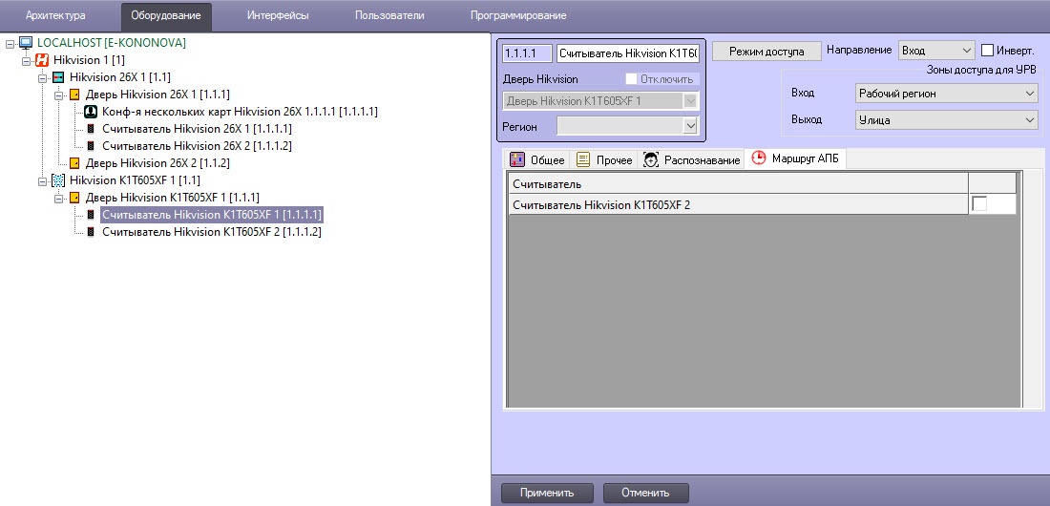The width and height of the screenshot is (1050, 506).
Task: Collapse the Hikvision 26X 1 tree node
Action: click(43, 77)
